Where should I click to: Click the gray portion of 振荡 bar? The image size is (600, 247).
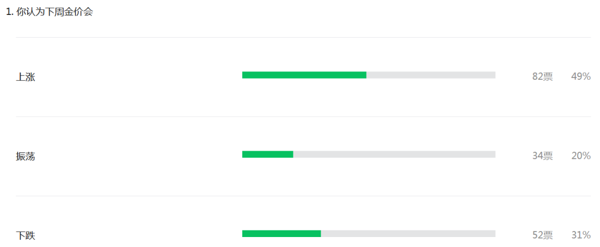pos(394,154)
